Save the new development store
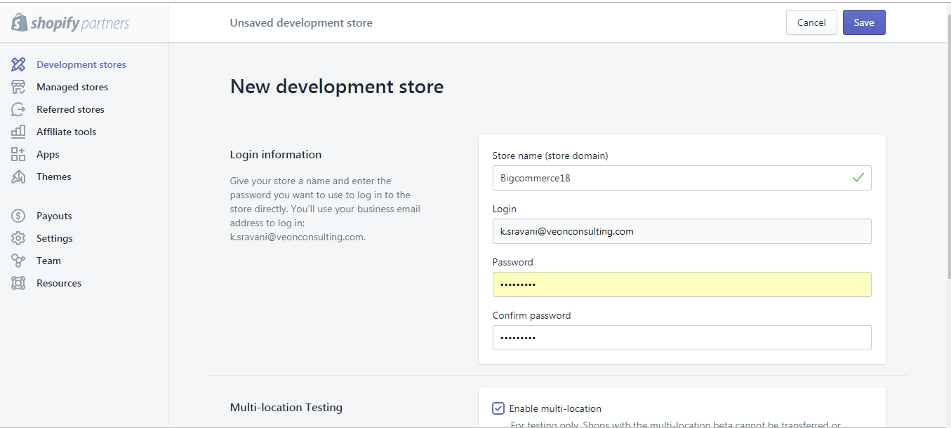 click(x=864, y=22)
